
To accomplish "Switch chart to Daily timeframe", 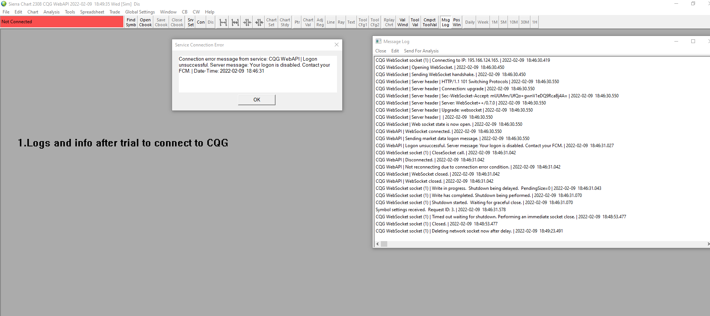I will pyautogui.click(x=470, y=22).
